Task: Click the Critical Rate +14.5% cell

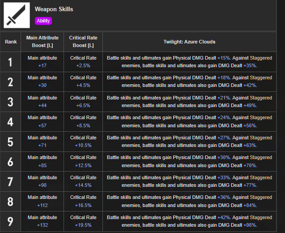Action: (83, 181)
